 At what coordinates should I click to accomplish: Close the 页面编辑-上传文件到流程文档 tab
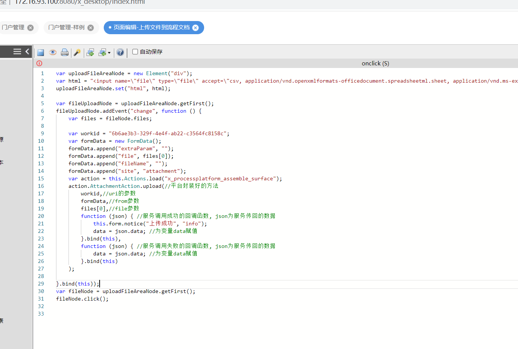[x=195, y=28]
